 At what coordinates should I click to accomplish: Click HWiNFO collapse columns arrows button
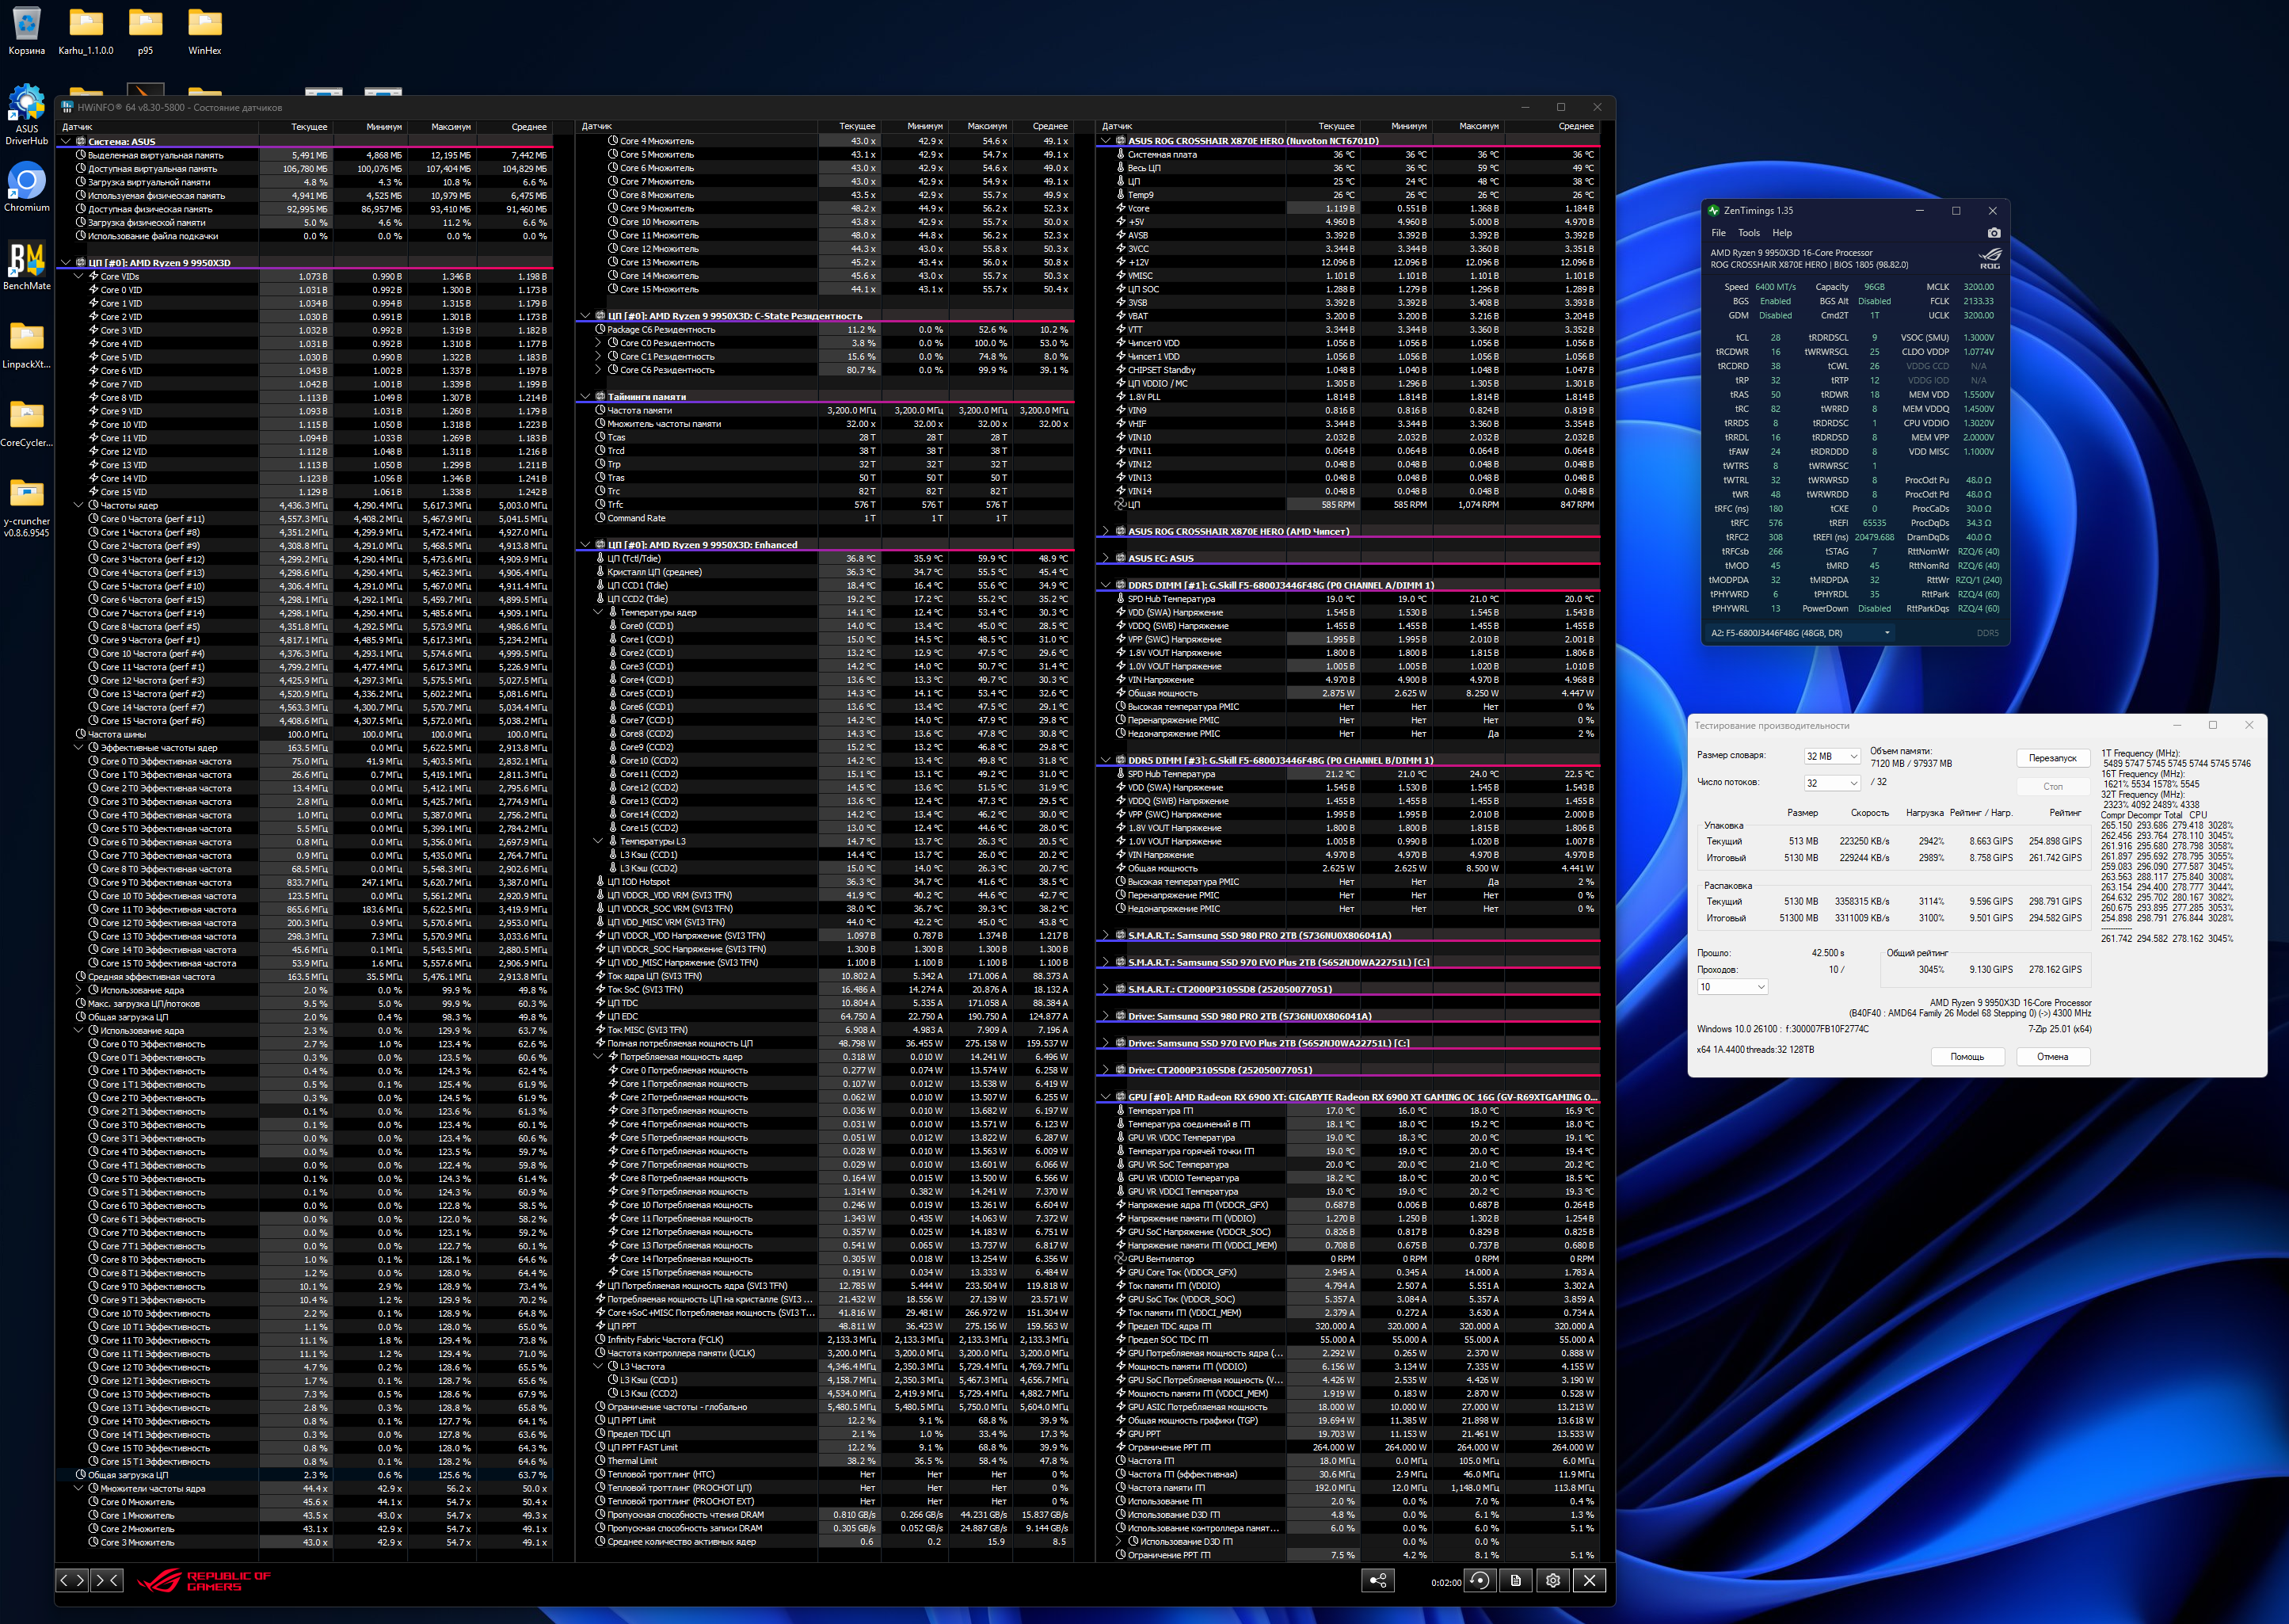[x=106, y=1580]
